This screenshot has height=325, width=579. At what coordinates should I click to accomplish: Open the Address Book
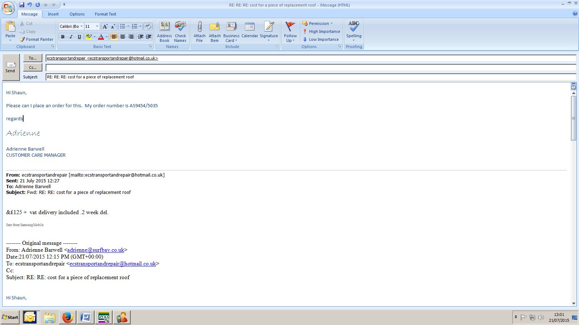point(165,32)
